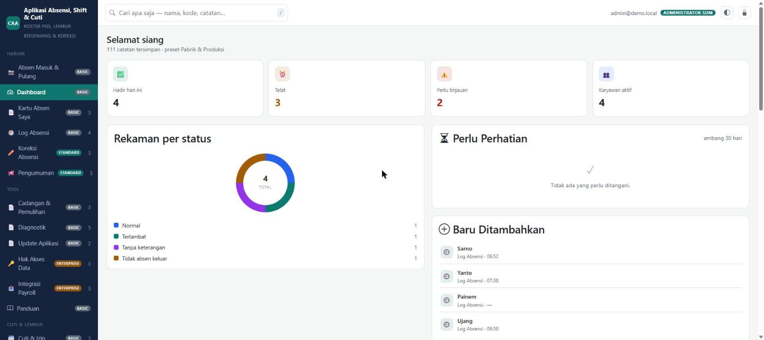Click the lock icon in header
Screen dimensions: 764x340
(744, 13)
